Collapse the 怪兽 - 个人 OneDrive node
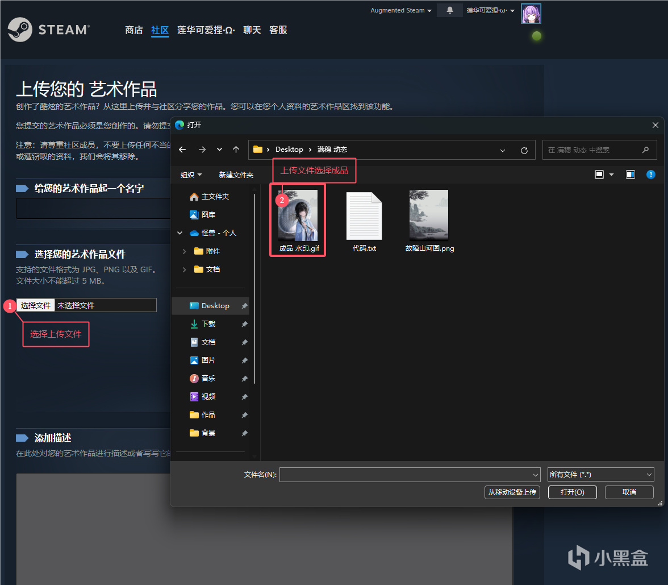Image resolution: width=668 pixels, height=585 pixels. click(x=179, y=233)
